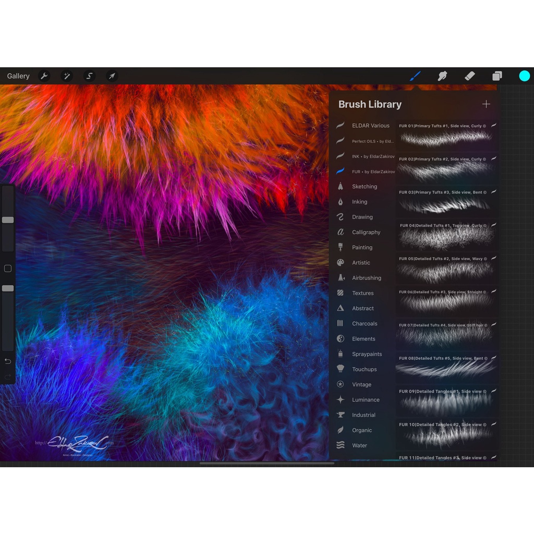Activate the Selection tool
The image size is (534, 534).
click(89, 76)
